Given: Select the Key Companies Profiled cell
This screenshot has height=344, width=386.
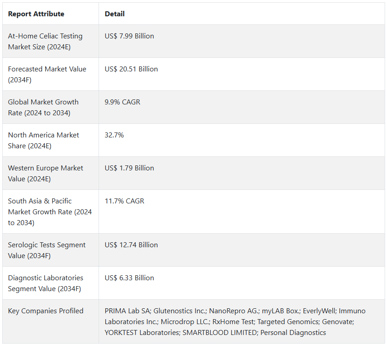Looking at the screenshot, I should tap(46, 311).
